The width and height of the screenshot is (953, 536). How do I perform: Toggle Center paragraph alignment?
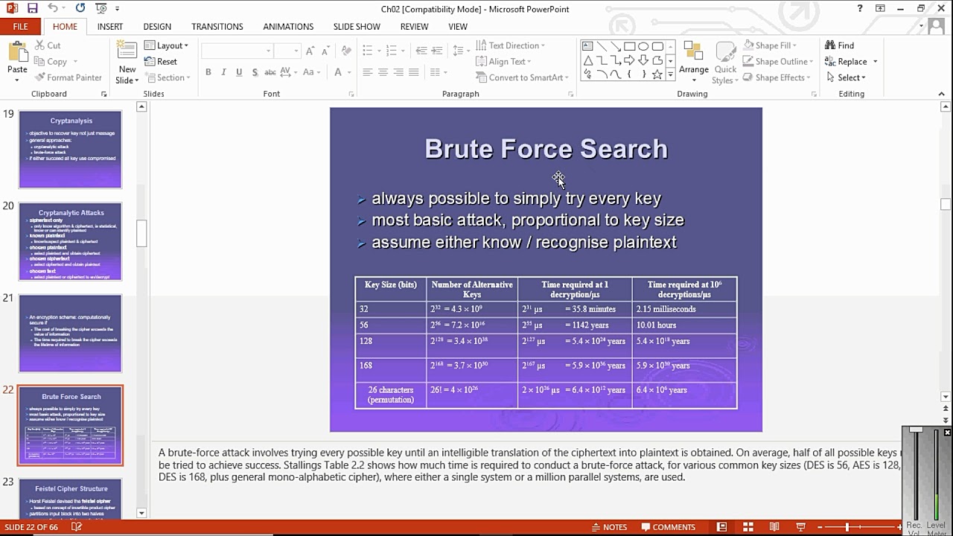click(383, 72)
